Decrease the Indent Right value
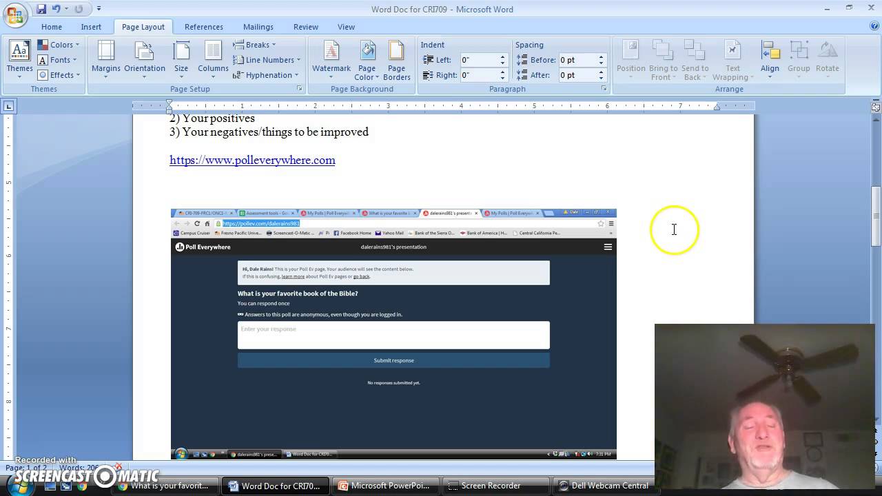 (x=502, y=78)
